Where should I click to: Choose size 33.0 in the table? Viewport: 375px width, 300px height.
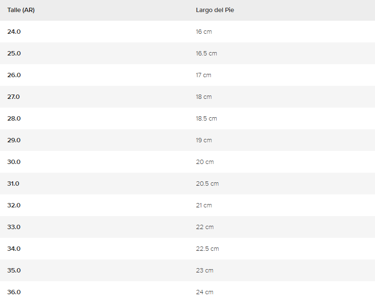coord(14,227)
